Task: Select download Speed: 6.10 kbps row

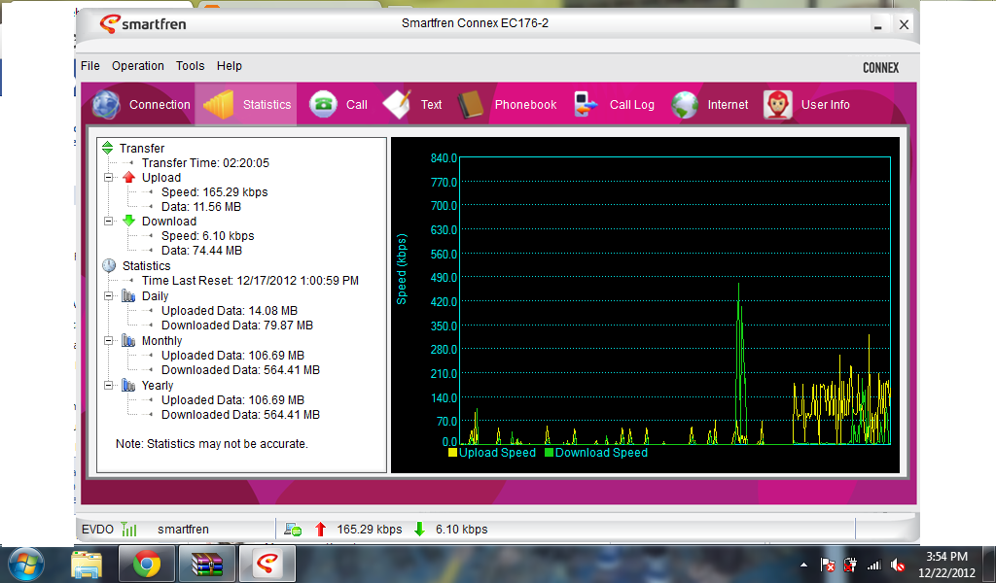Action: pos(208,236)
